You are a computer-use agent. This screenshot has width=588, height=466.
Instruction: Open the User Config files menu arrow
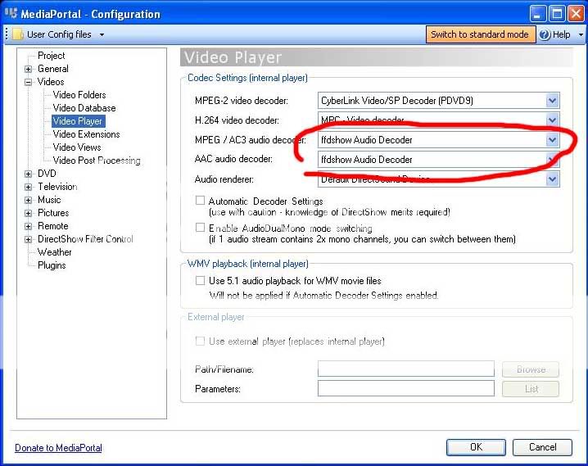(102, 34)
